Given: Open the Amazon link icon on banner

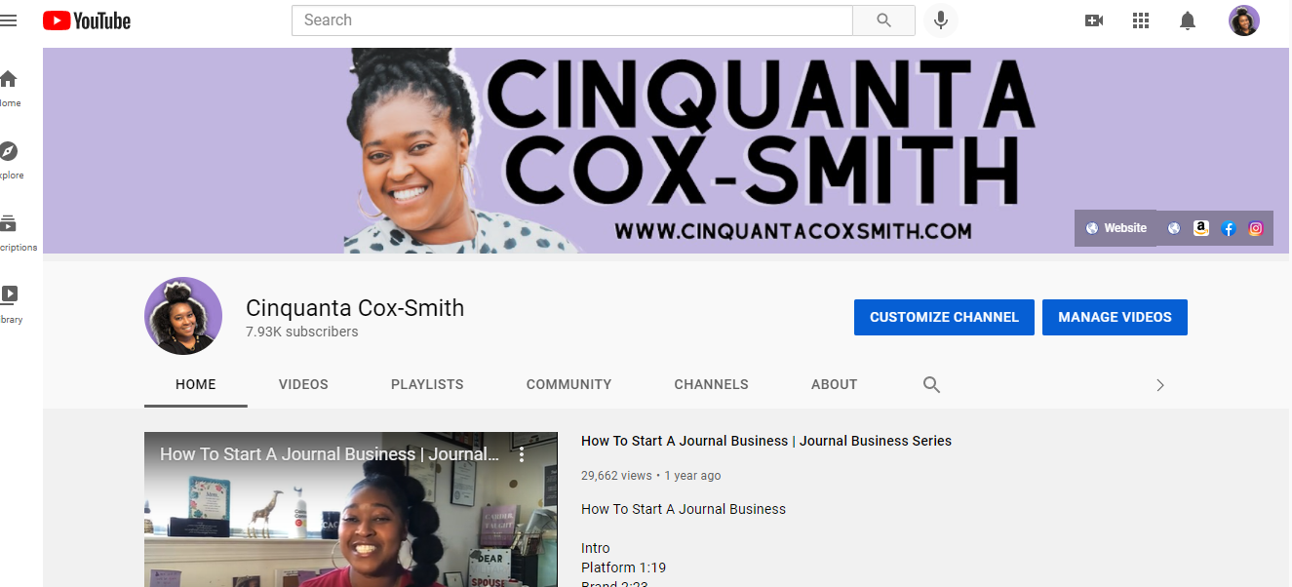Looking at the screenshot, I should click(1201, 228).
